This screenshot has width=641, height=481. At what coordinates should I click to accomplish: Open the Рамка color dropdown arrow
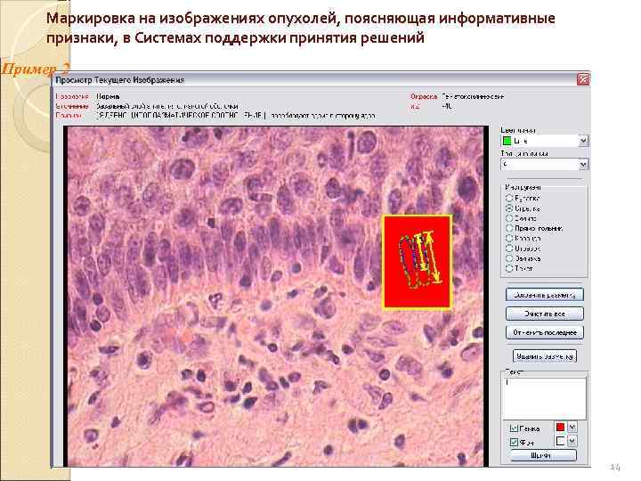[x=572, y=427]
